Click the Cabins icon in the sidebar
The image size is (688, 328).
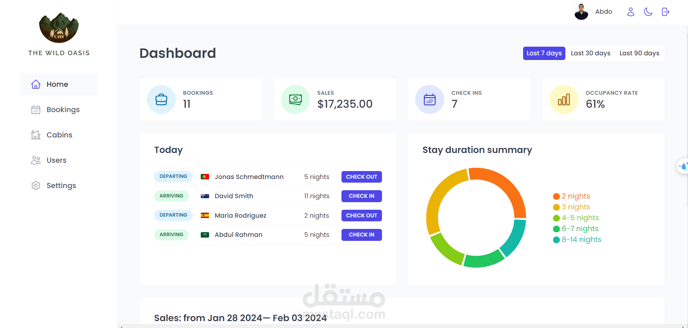pos(35,135)
